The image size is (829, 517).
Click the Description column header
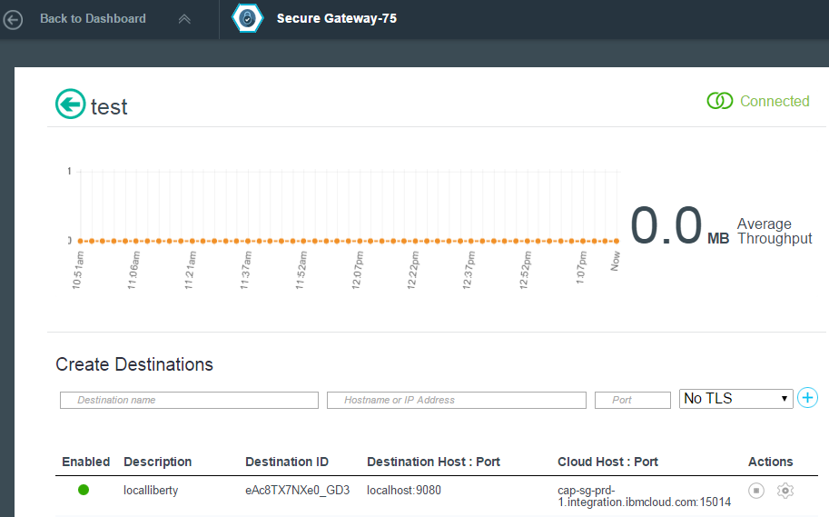coord(158,462)
